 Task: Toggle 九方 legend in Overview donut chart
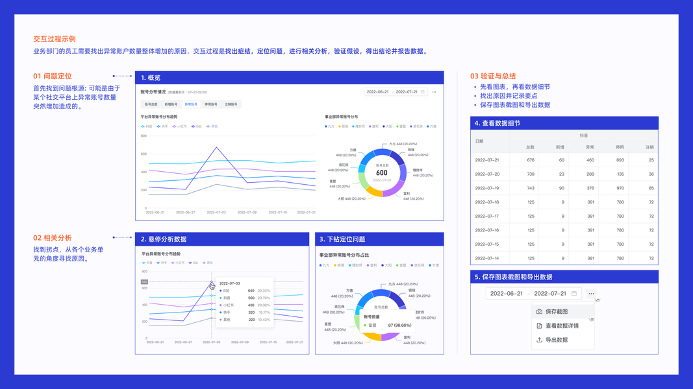[x=330, y=126]
